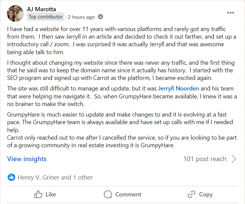Open the "2 hours ago" timestamp link
The image size is (245, 204).
pos(81,17)
